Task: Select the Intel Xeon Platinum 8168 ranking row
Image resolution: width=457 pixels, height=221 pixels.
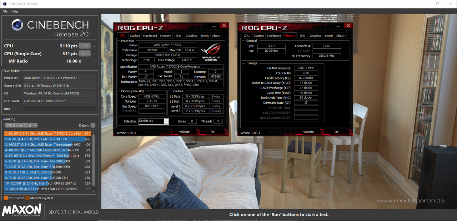Action: point(48,150)
